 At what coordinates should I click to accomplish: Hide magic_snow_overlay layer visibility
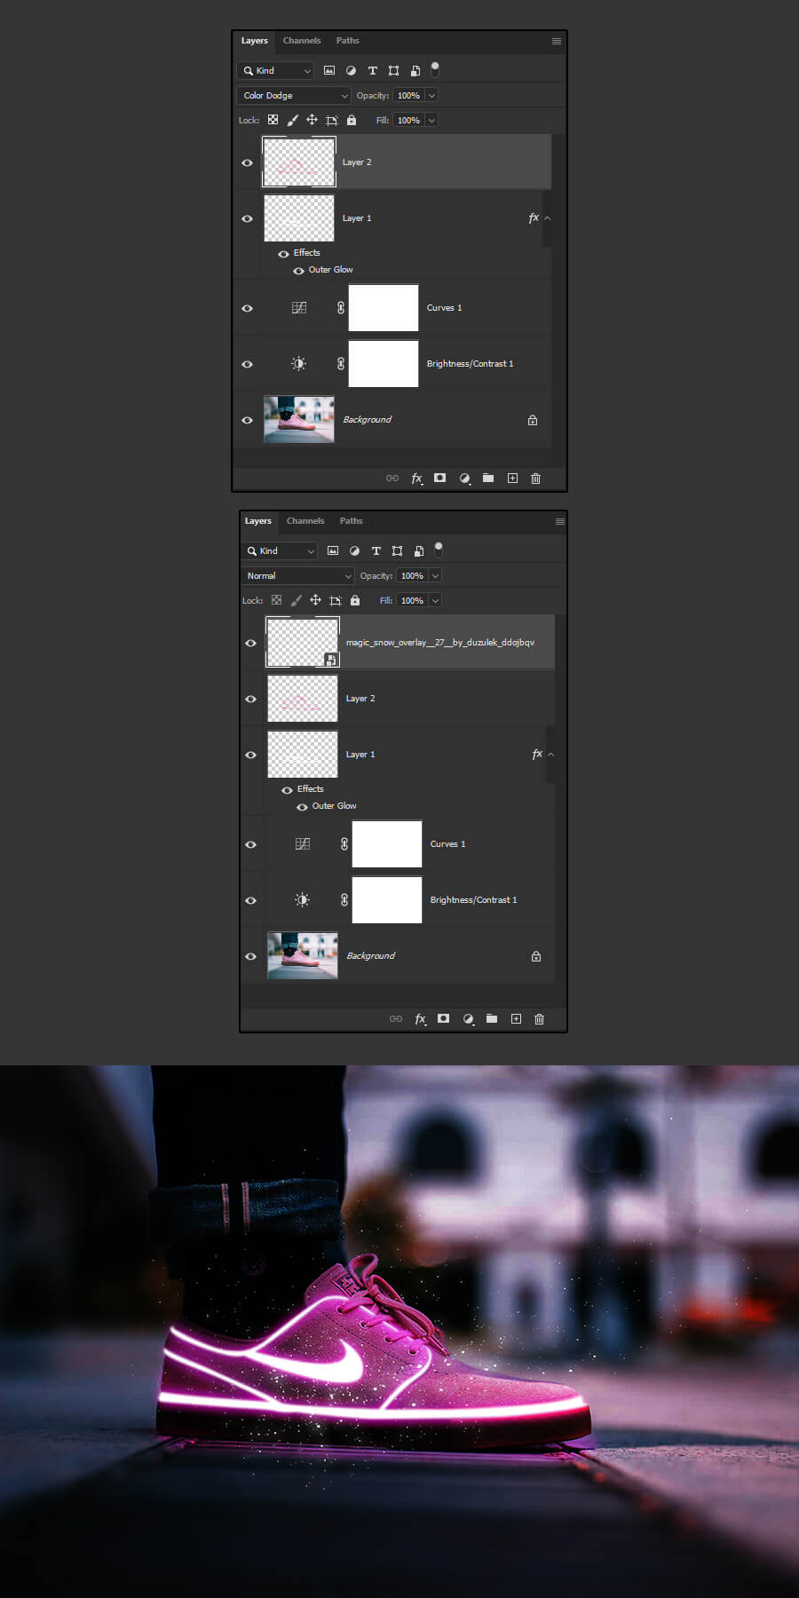pyautogui.click(x=250, y=644)
